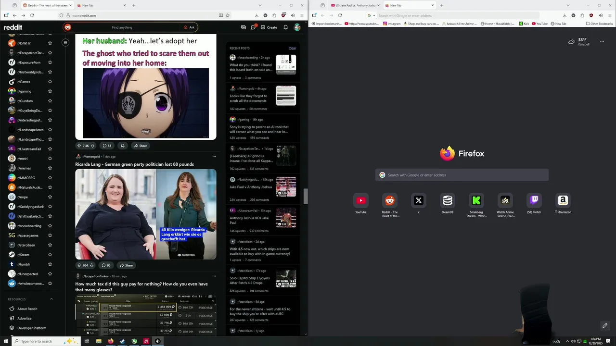
Task: Open Reddit chat icon with notification badge
Action: [253, 27]
